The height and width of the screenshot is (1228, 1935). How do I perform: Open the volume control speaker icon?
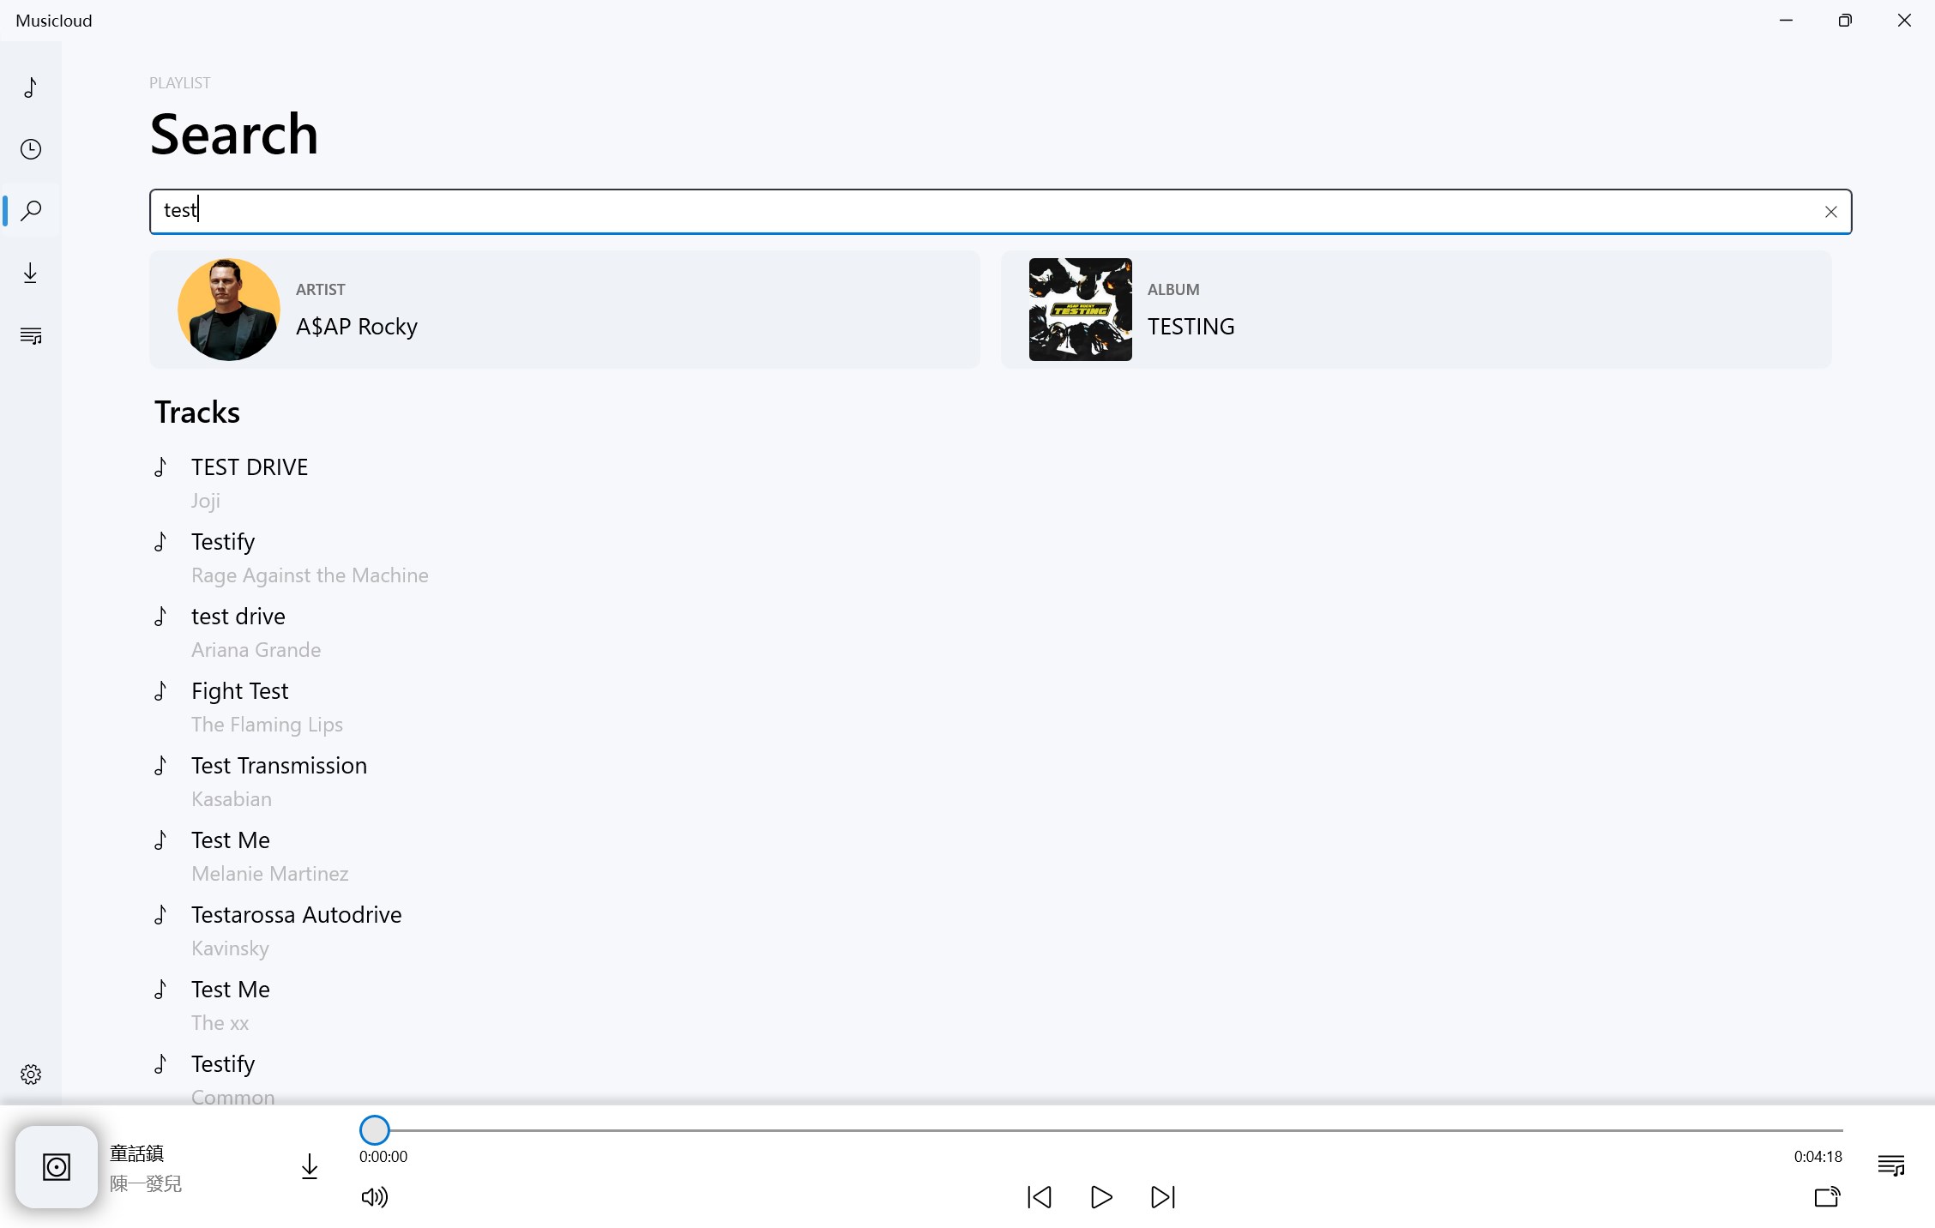point(374,1198)
